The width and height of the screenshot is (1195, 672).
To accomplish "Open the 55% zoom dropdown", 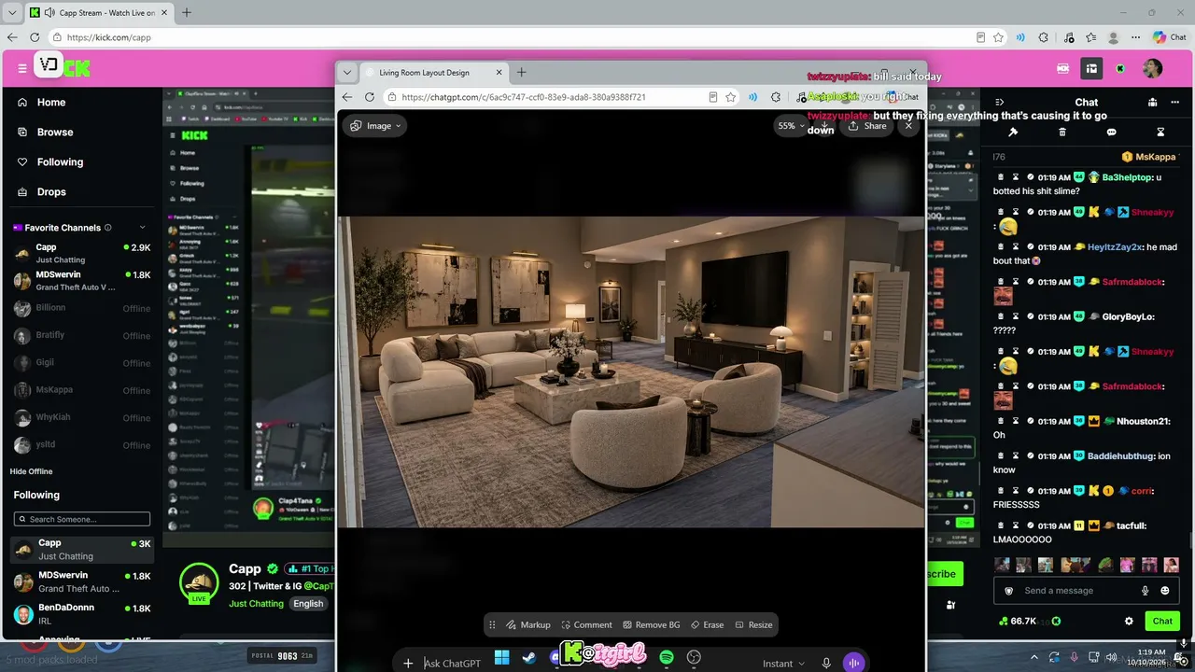I will (793, 126).
